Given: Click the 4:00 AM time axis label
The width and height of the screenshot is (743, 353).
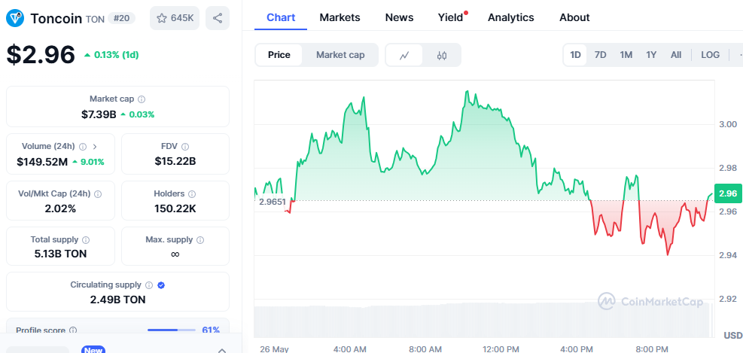Looking at the screenshot, I should click(x=350, y=349).
